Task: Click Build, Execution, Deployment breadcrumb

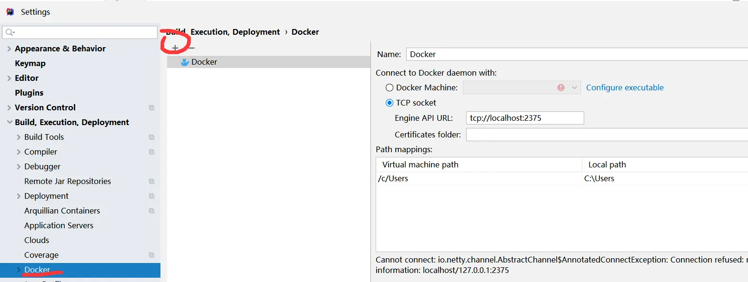Action: 223,32
